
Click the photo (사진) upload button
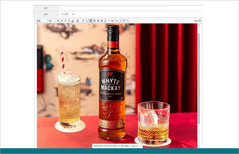tap(198, 21)
